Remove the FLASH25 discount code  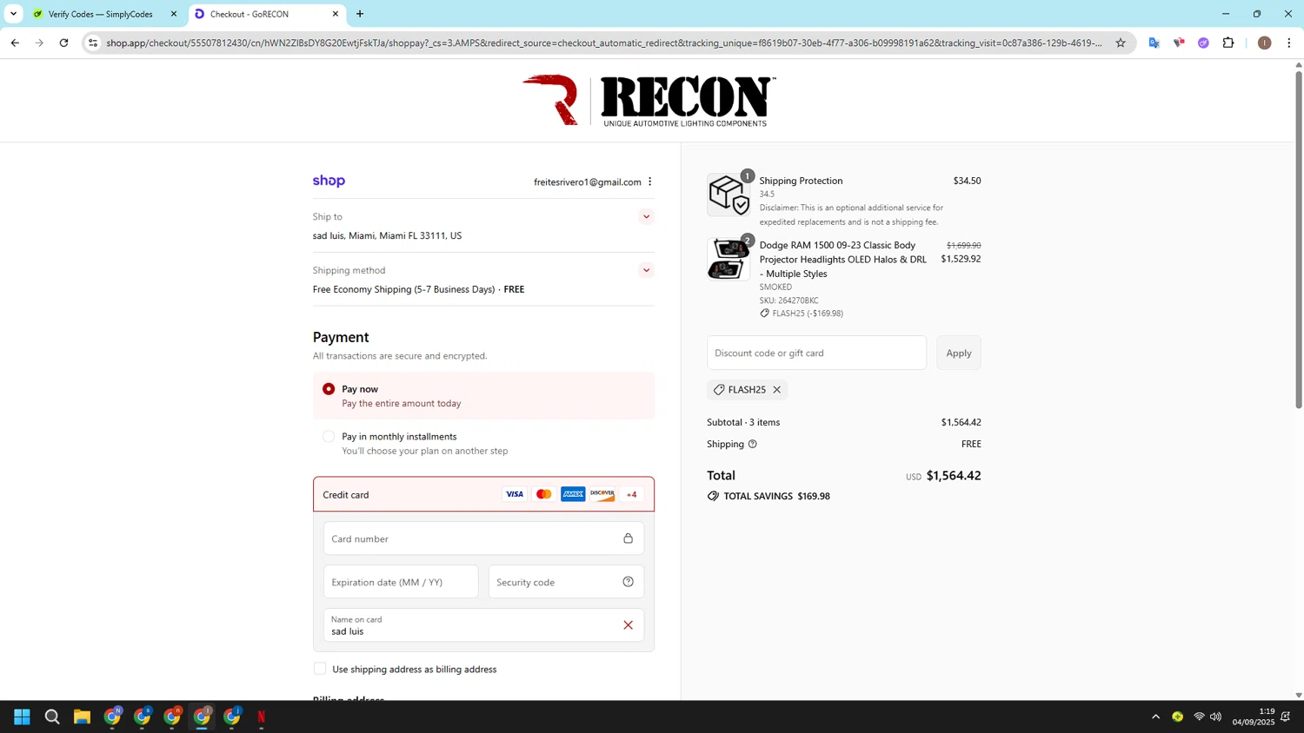pyautogui.click(x=777, y=390)
